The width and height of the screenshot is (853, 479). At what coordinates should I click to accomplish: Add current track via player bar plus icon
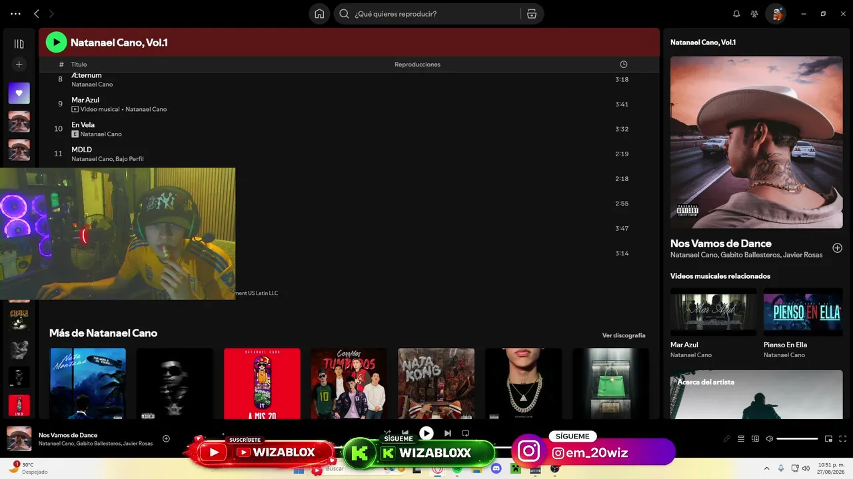pyautogui.click(x=166, y=438)
